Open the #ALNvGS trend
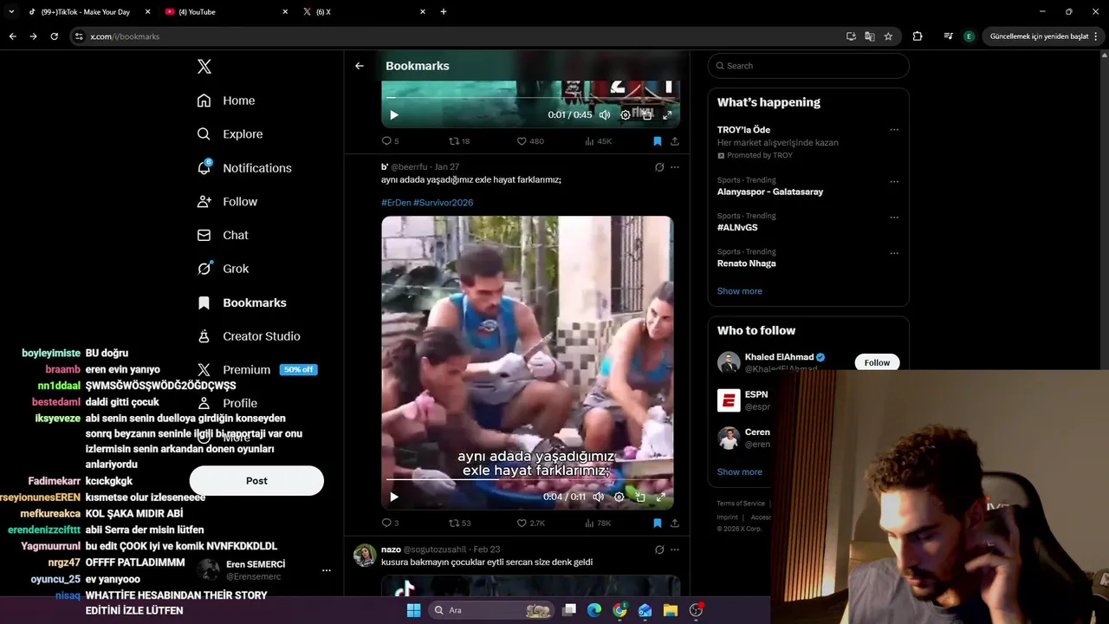1109x624 pixels. [737, 228]
